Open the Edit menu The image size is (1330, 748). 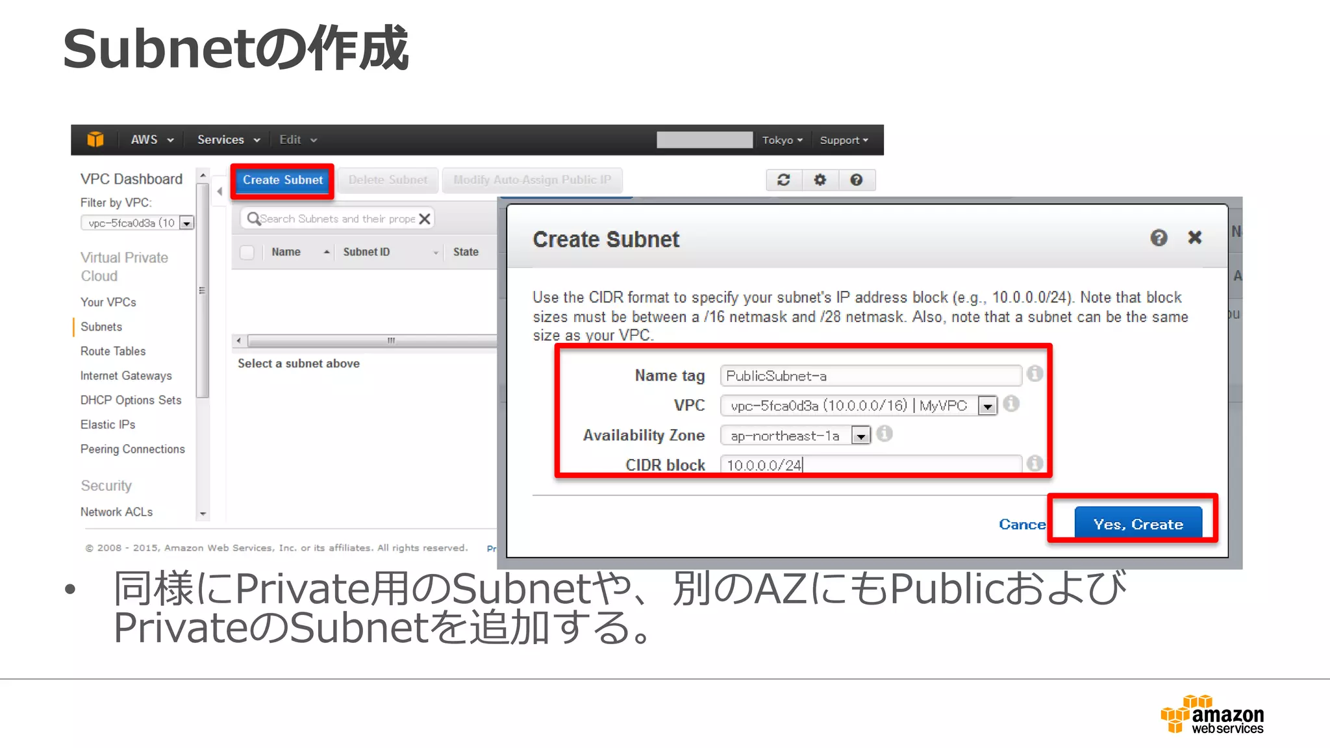pyautogui.click(x=298, y=140)
